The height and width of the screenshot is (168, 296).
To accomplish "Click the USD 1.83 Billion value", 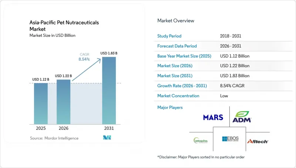I will point(235,76).
